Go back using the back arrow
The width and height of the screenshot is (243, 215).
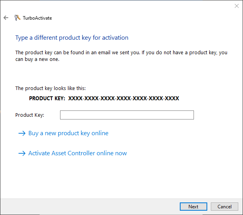(x=6, y=18)
